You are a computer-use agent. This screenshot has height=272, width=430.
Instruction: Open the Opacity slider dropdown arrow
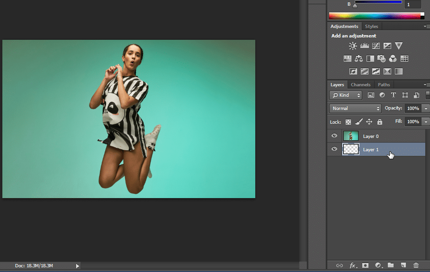426,109
